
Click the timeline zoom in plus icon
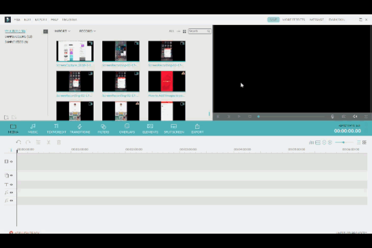[330, 142]
